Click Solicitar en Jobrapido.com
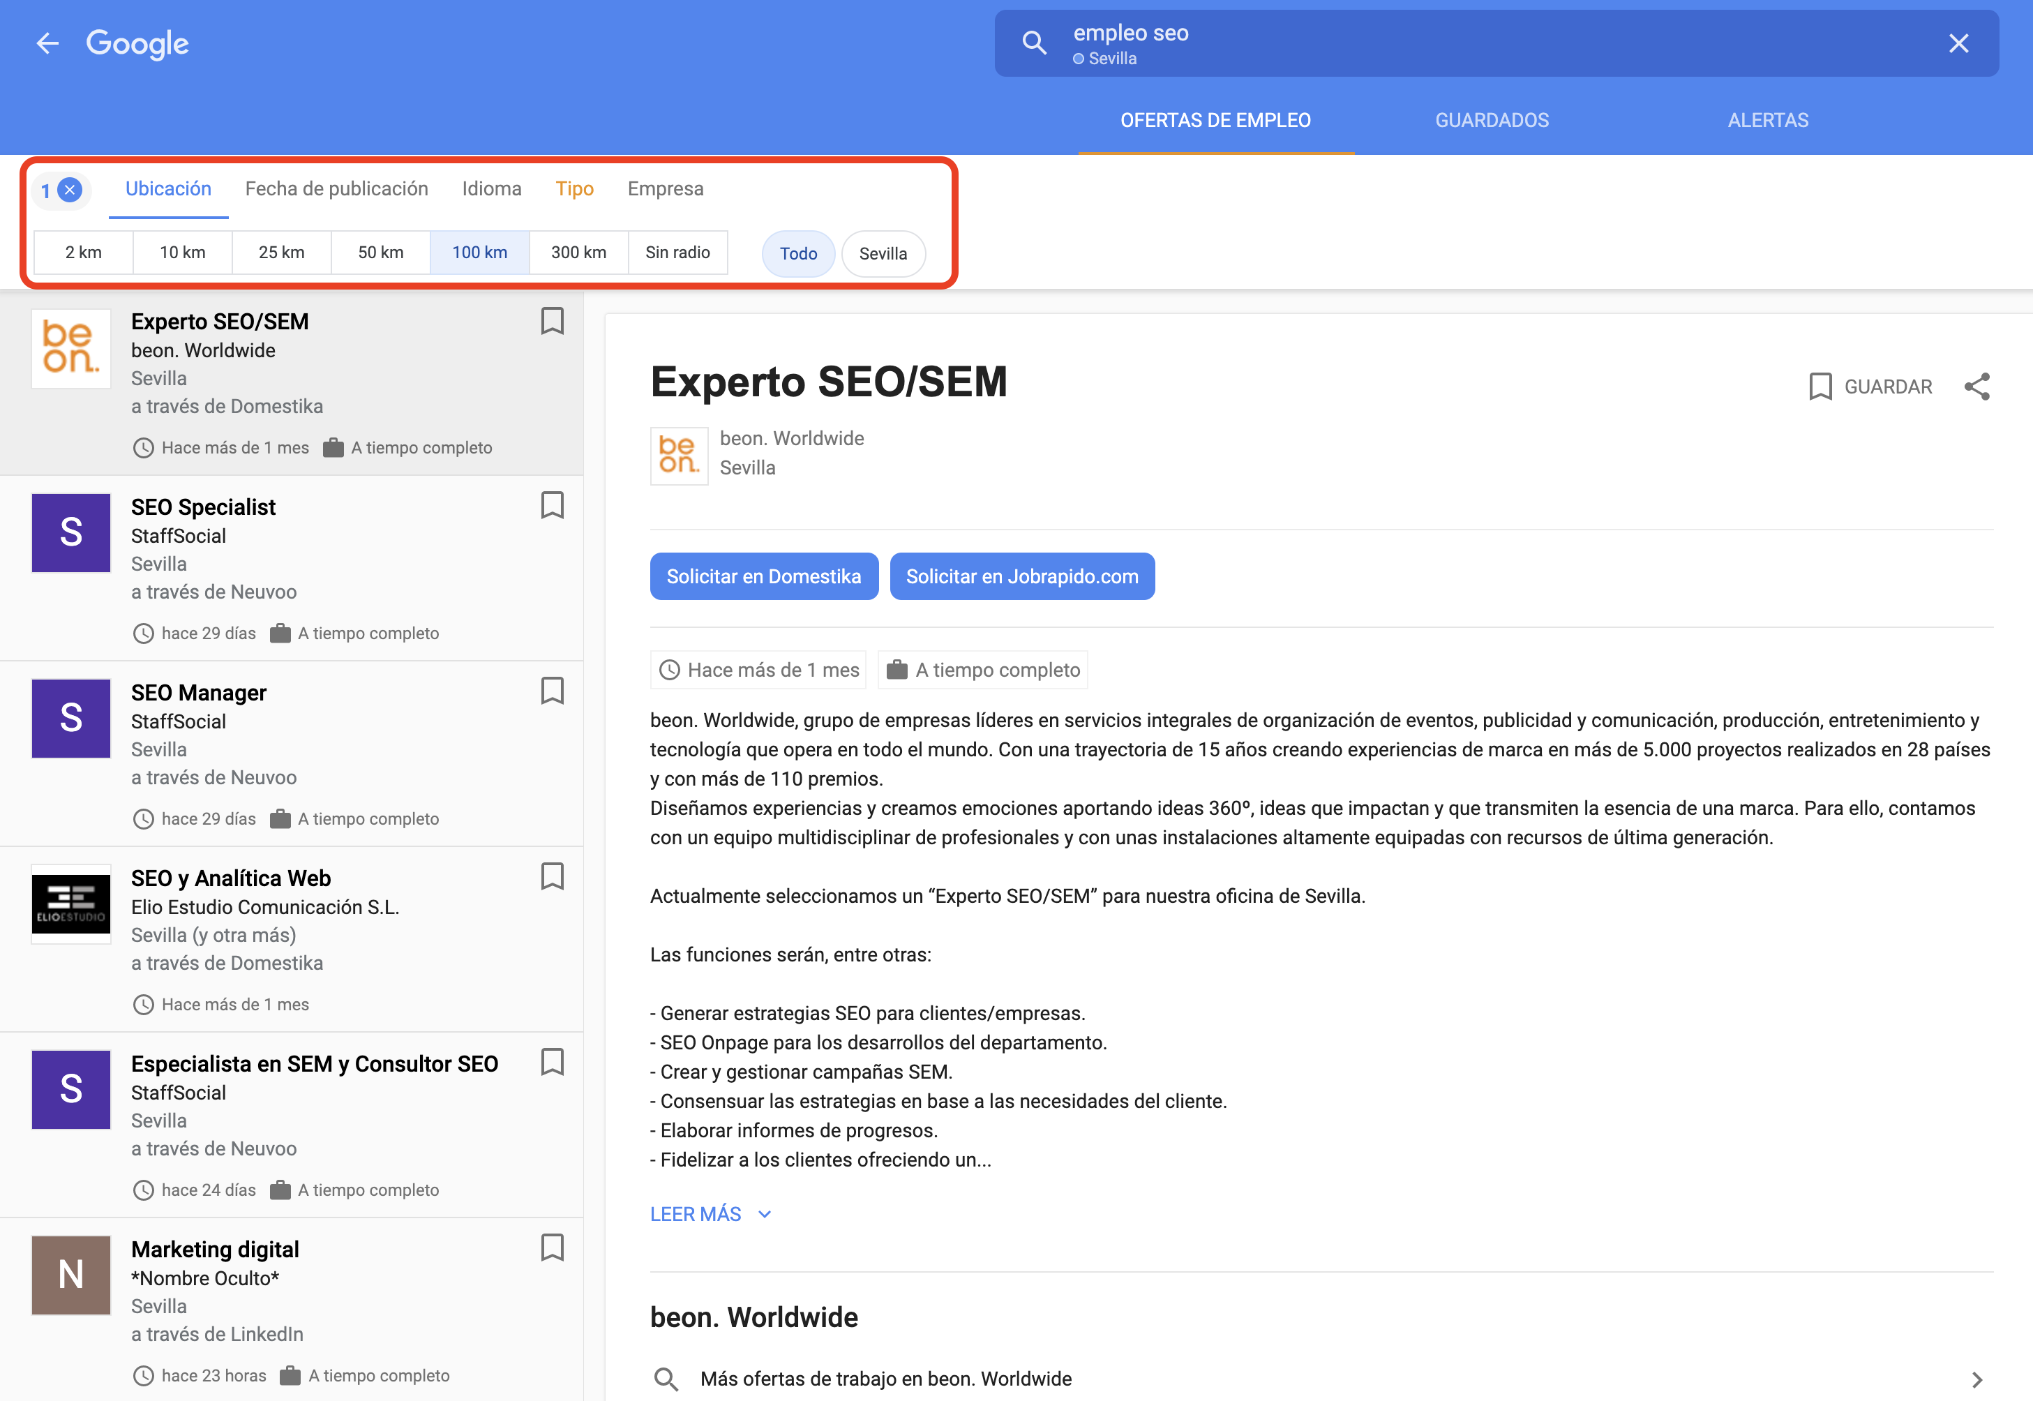The height and width of the screenshot is (1401, 2033). 1022,577
